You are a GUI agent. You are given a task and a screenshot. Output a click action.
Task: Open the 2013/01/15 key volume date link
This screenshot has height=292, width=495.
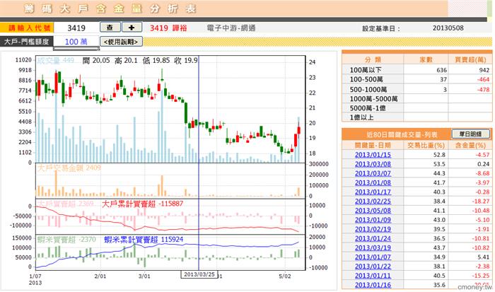point(373,155)
